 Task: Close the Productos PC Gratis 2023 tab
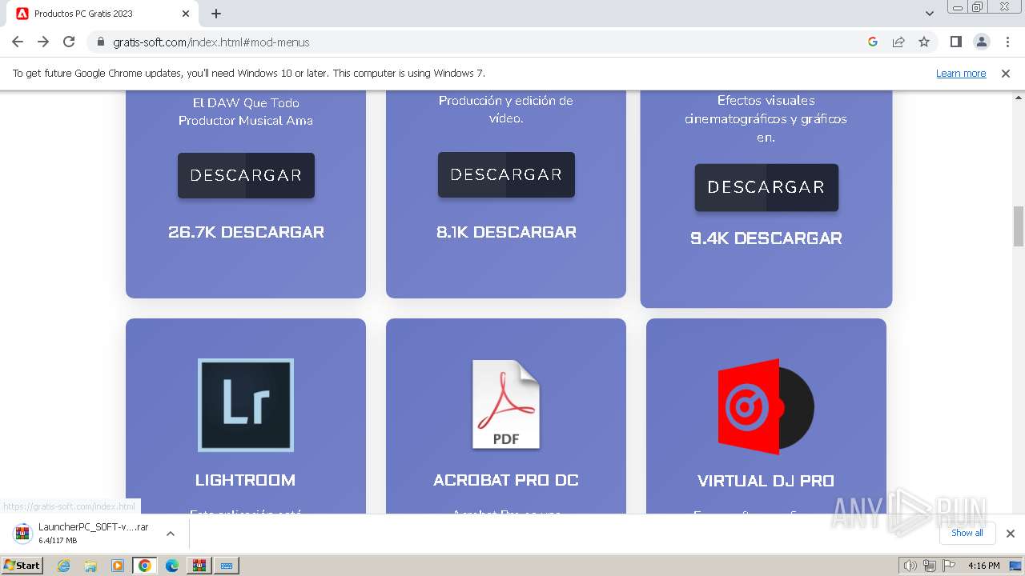tap(186, 14)
